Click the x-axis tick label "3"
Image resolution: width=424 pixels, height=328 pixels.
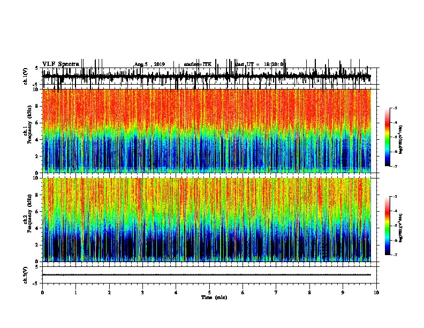[x=142, y=293]
